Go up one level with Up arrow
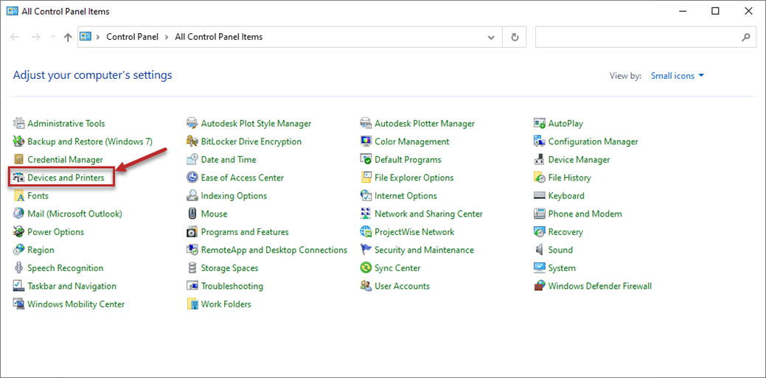This screenshot has height=378, width=766. (68, 37)
